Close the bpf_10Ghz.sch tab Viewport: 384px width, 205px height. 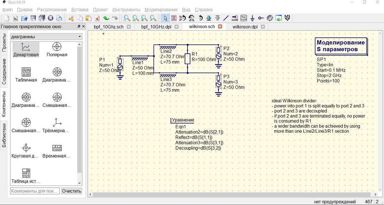click(129, 27)
